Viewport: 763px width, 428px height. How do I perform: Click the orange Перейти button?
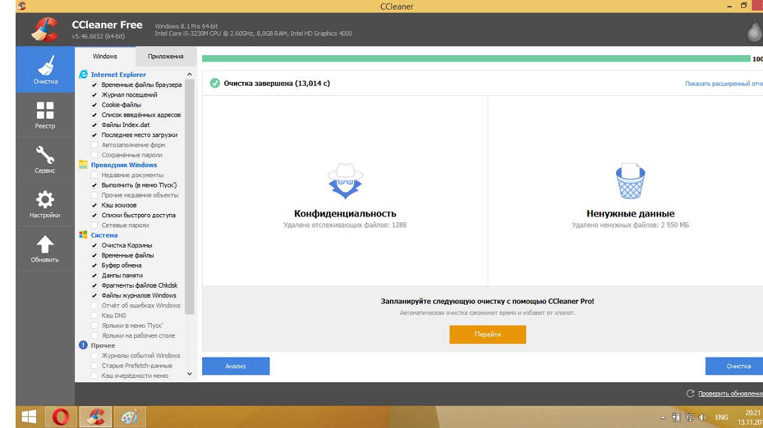tap(488, 335)
